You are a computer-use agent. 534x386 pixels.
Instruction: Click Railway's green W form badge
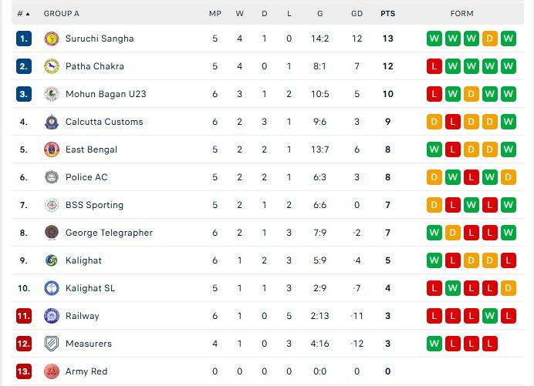tap(490, 316)
